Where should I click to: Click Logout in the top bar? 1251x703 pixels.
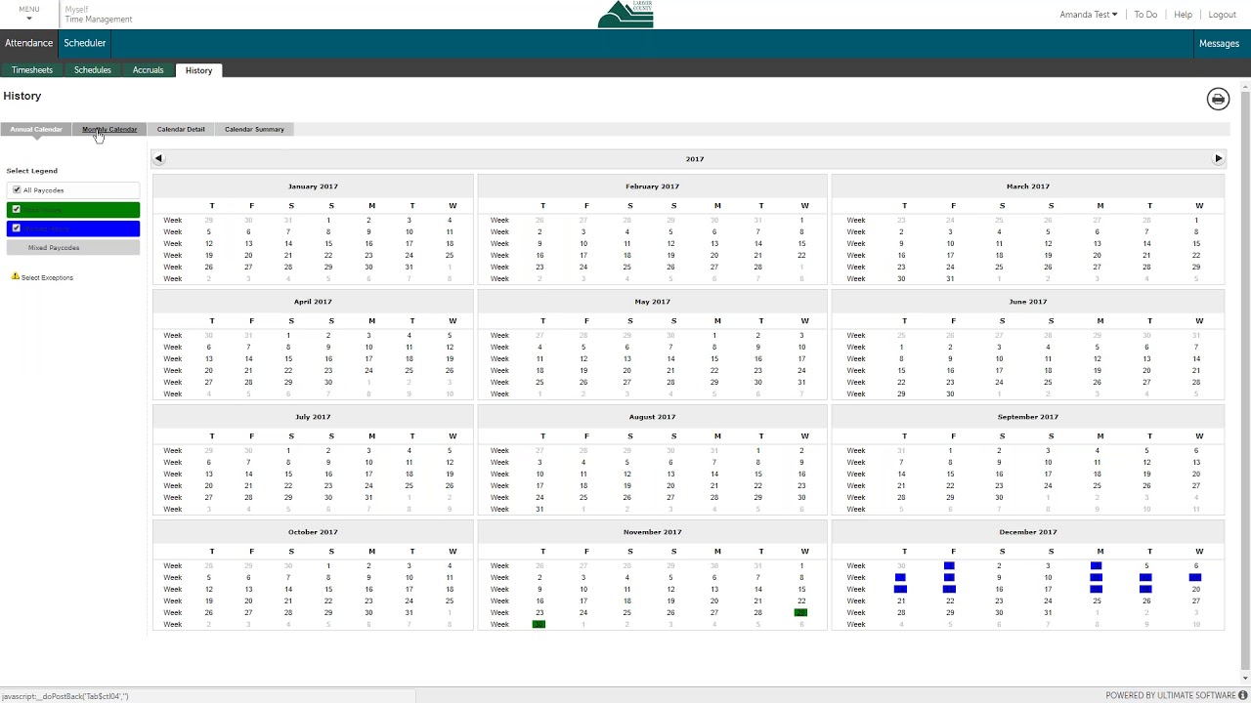click(1223, 15)
